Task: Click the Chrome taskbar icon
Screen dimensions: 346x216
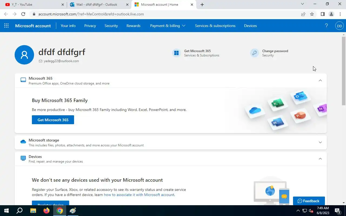Action: (x=60, y=211)
